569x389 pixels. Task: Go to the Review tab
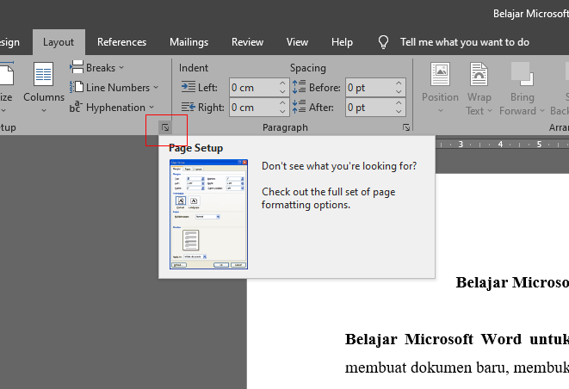(x=247, y=42)
